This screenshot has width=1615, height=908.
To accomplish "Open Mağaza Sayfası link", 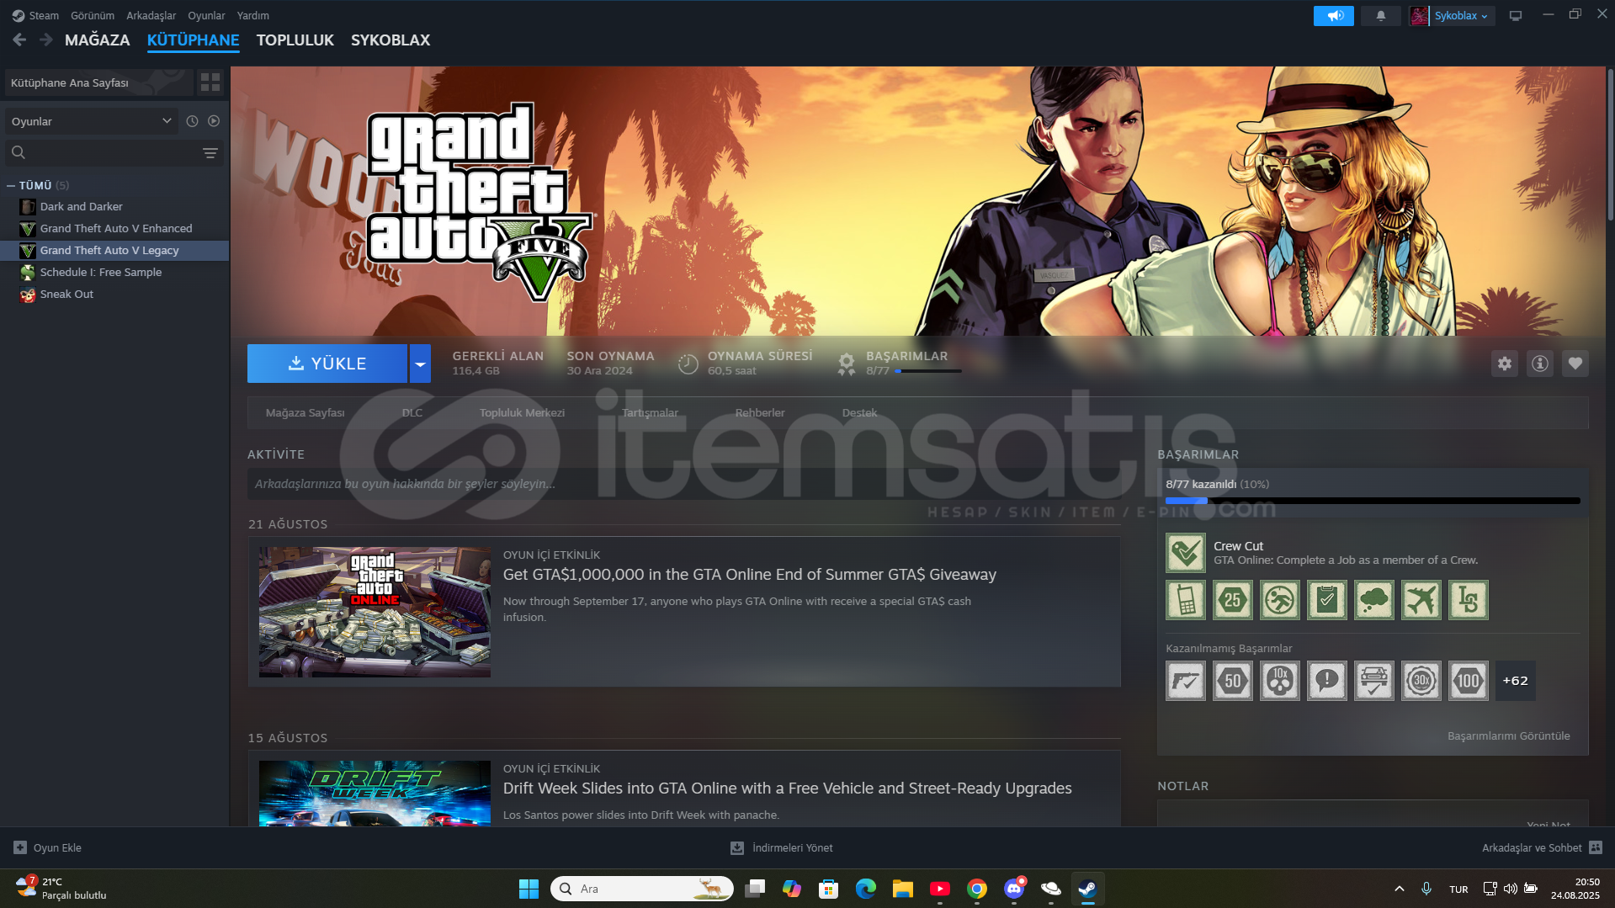I will (x=305, y=412).
